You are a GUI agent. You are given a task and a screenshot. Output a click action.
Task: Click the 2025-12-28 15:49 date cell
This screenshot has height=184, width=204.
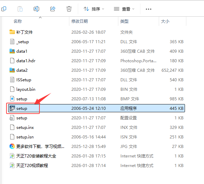(x=88, y=146)
